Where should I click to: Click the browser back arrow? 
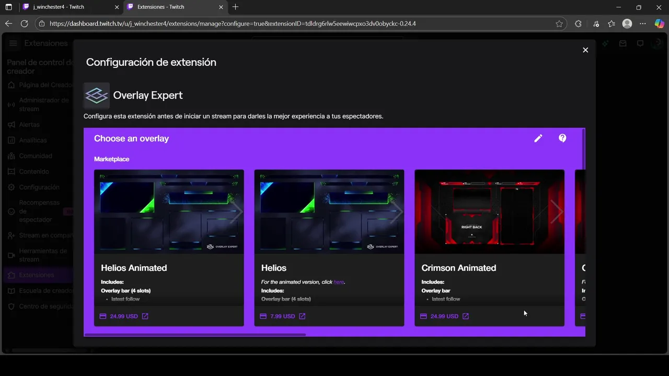click(x=8, y=23)
